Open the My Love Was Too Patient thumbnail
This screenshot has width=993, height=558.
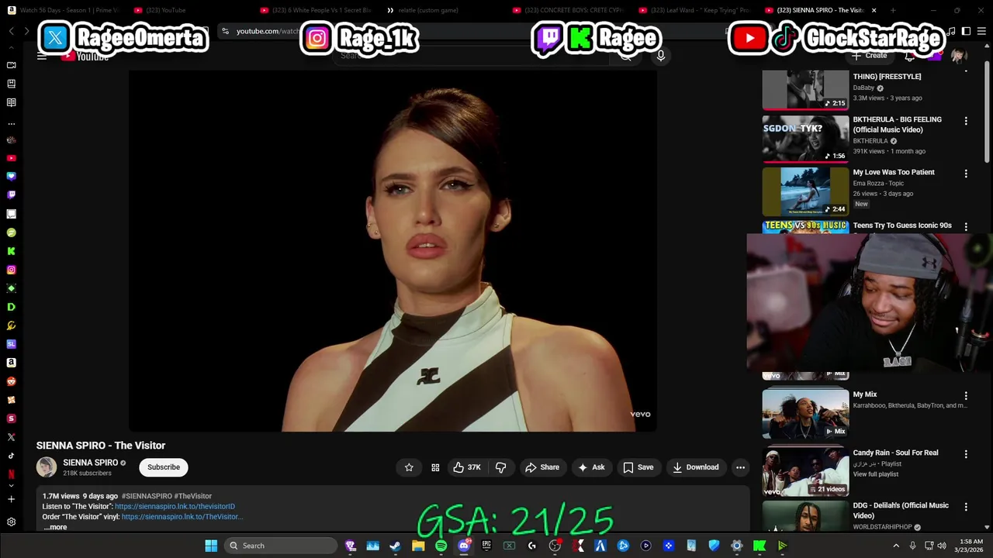pos(805,191)
